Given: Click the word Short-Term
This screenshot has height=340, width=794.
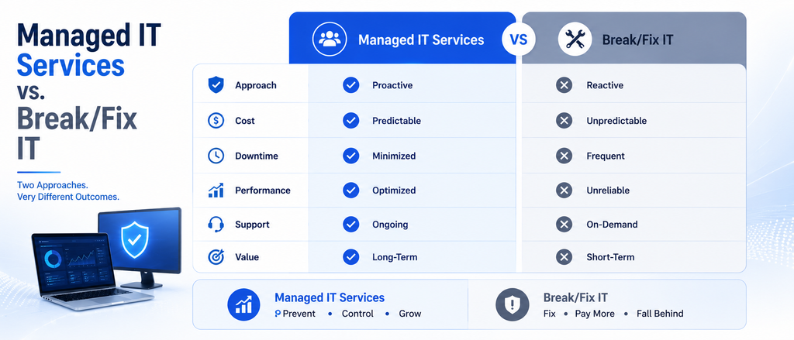Looking at the screenshot, I should click(610, 258).
